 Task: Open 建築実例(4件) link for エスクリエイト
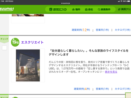[x=82, y=89]
